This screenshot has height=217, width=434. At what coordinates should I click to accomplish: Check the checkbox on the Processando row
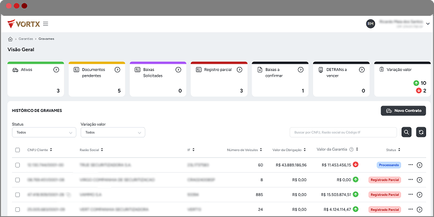[x=18, y=165]
